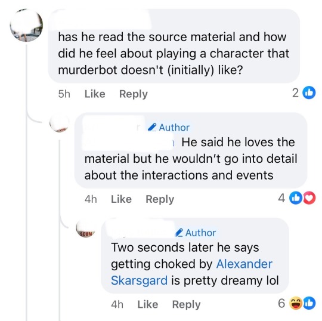Open the SCUM avatar profile picture
322x321 pixels.
(x=86, y=228)
